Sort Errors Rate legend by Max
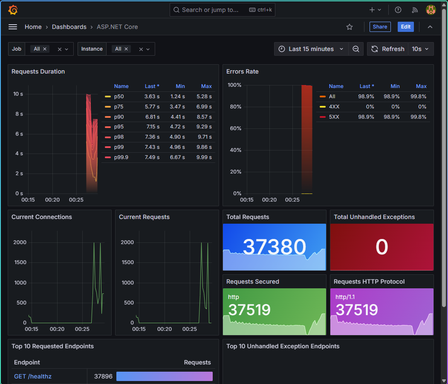This screenshot has height=384, width=448. pos(421,86)
